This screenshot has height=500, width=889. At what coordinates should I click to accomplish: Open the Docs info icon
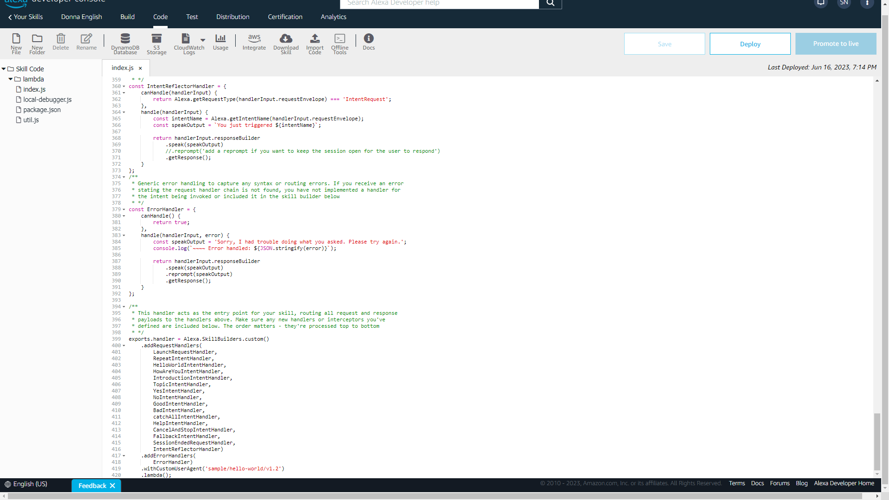point(369,39)
